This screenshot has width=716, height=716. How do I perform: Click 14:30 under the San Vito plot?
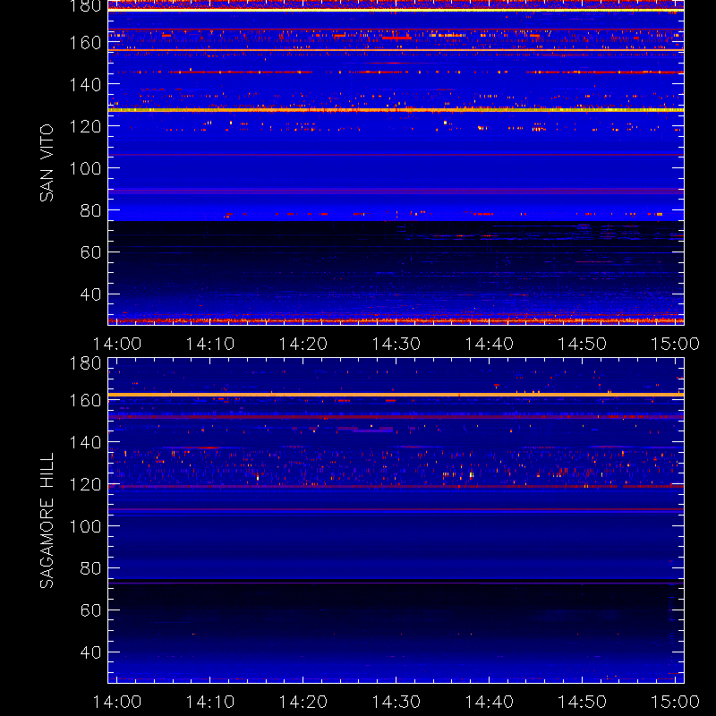[x=396, y=344]
